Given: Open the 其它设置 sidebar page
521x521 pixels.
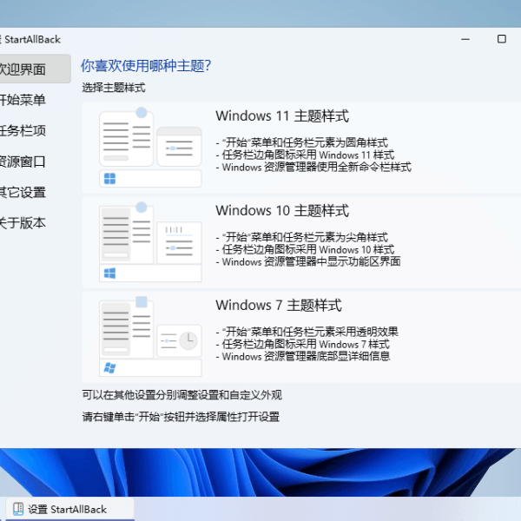Looking at the screenshot, I should click(23, 192).
